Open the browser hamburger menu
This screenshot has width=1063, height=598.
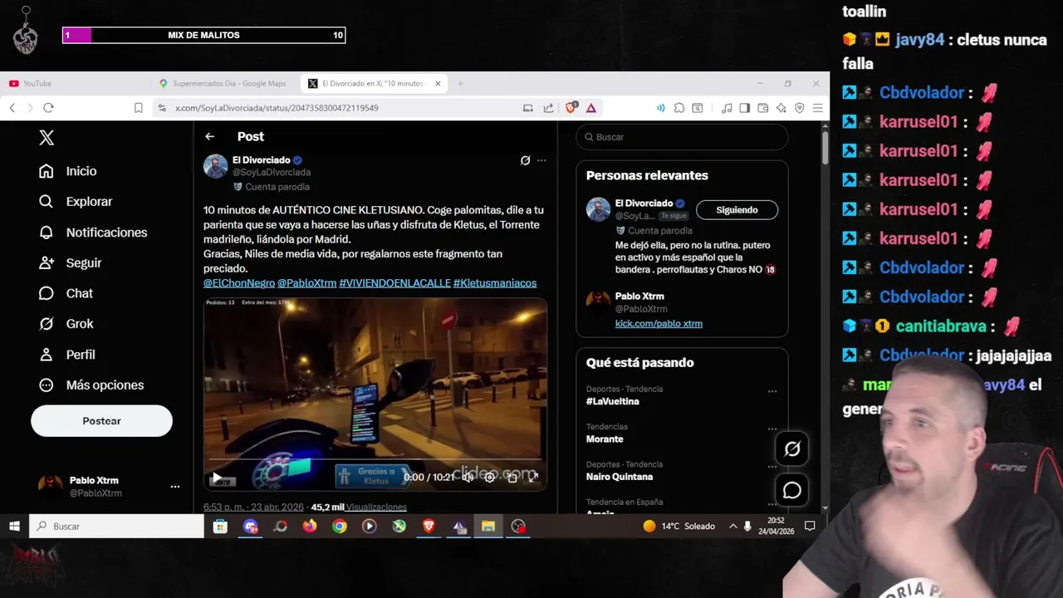coord(818,108)
